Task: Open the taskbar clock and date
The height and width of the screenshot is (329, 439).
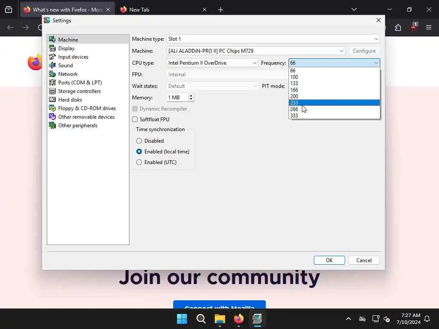Action: pyautogui.click(x=409, y=319)
